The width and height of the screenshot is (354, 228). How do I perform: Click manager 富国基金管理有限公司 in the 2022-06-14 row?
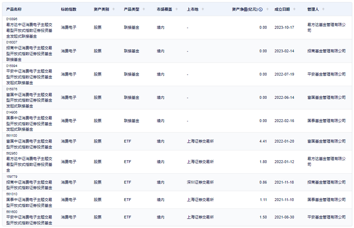point(327,97)
